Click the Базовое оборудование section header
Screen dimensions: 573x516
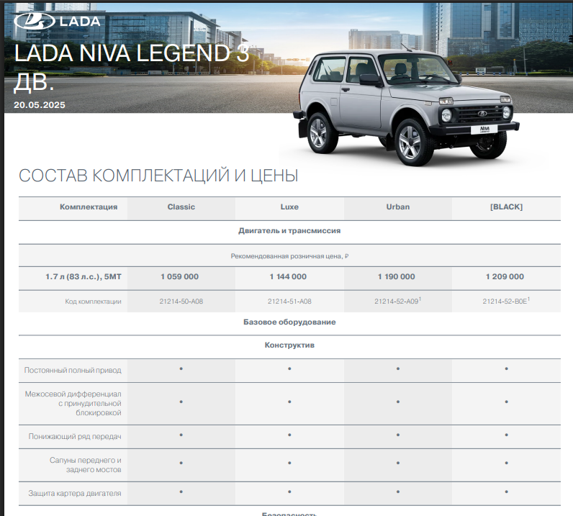(x=289, y=322)
